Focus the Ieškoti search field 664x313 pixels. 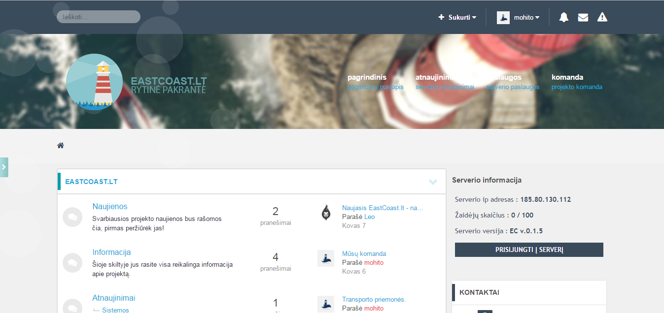[x=99, y=17]
